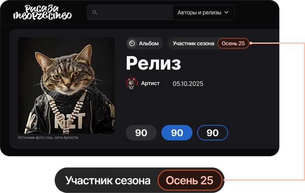Screen dimensions: 305x193
Task: Select the gray 90 rating pill
Action: pyautogui.click(x=141, y=133)
